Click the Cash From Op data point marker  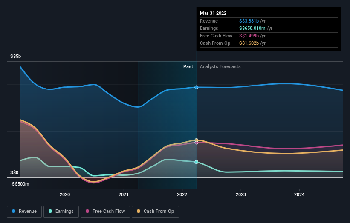click(x=197, y=140)
